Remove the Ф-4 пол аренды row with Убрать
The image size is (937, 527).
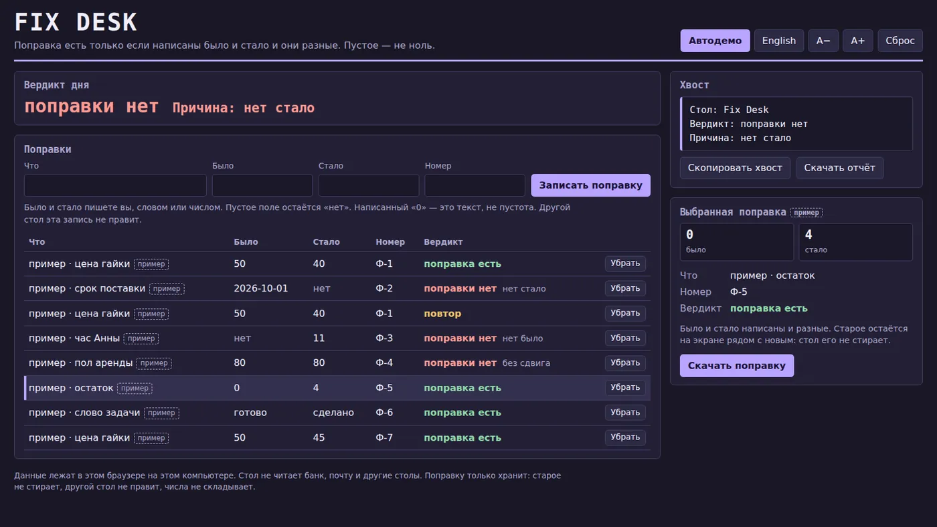[x=625, y=363]
